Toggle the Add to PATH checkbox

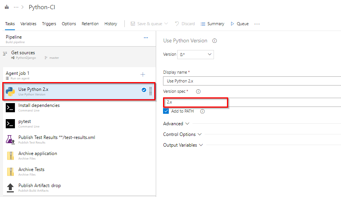[x=166, y=111]
